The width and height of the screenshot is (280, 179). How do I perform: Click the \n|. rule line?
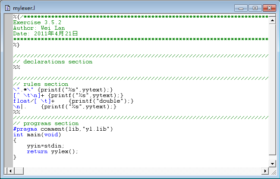tap(65, 107)
